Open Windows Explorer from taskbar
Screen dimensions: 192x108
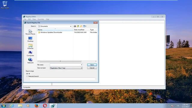[20, 106]
